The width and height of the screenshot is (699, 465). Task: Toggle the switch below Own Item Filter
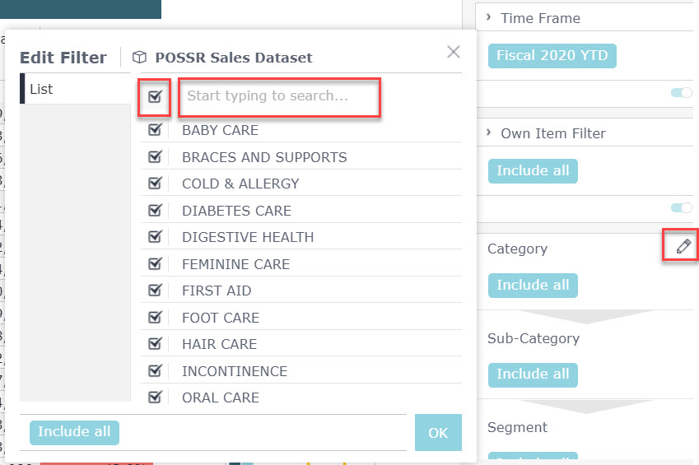click(x=682, y=208)
